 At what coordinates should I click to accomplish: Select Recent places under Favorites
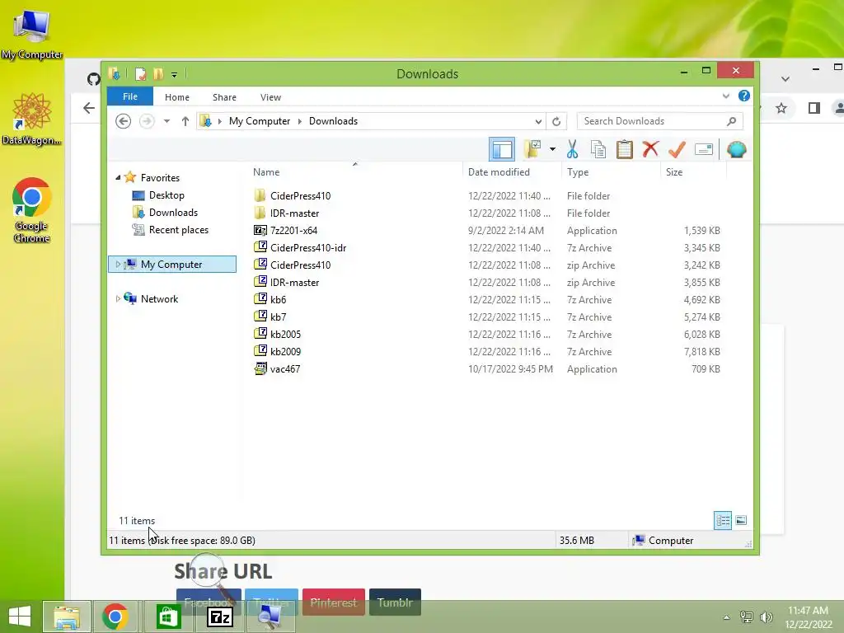178,230
